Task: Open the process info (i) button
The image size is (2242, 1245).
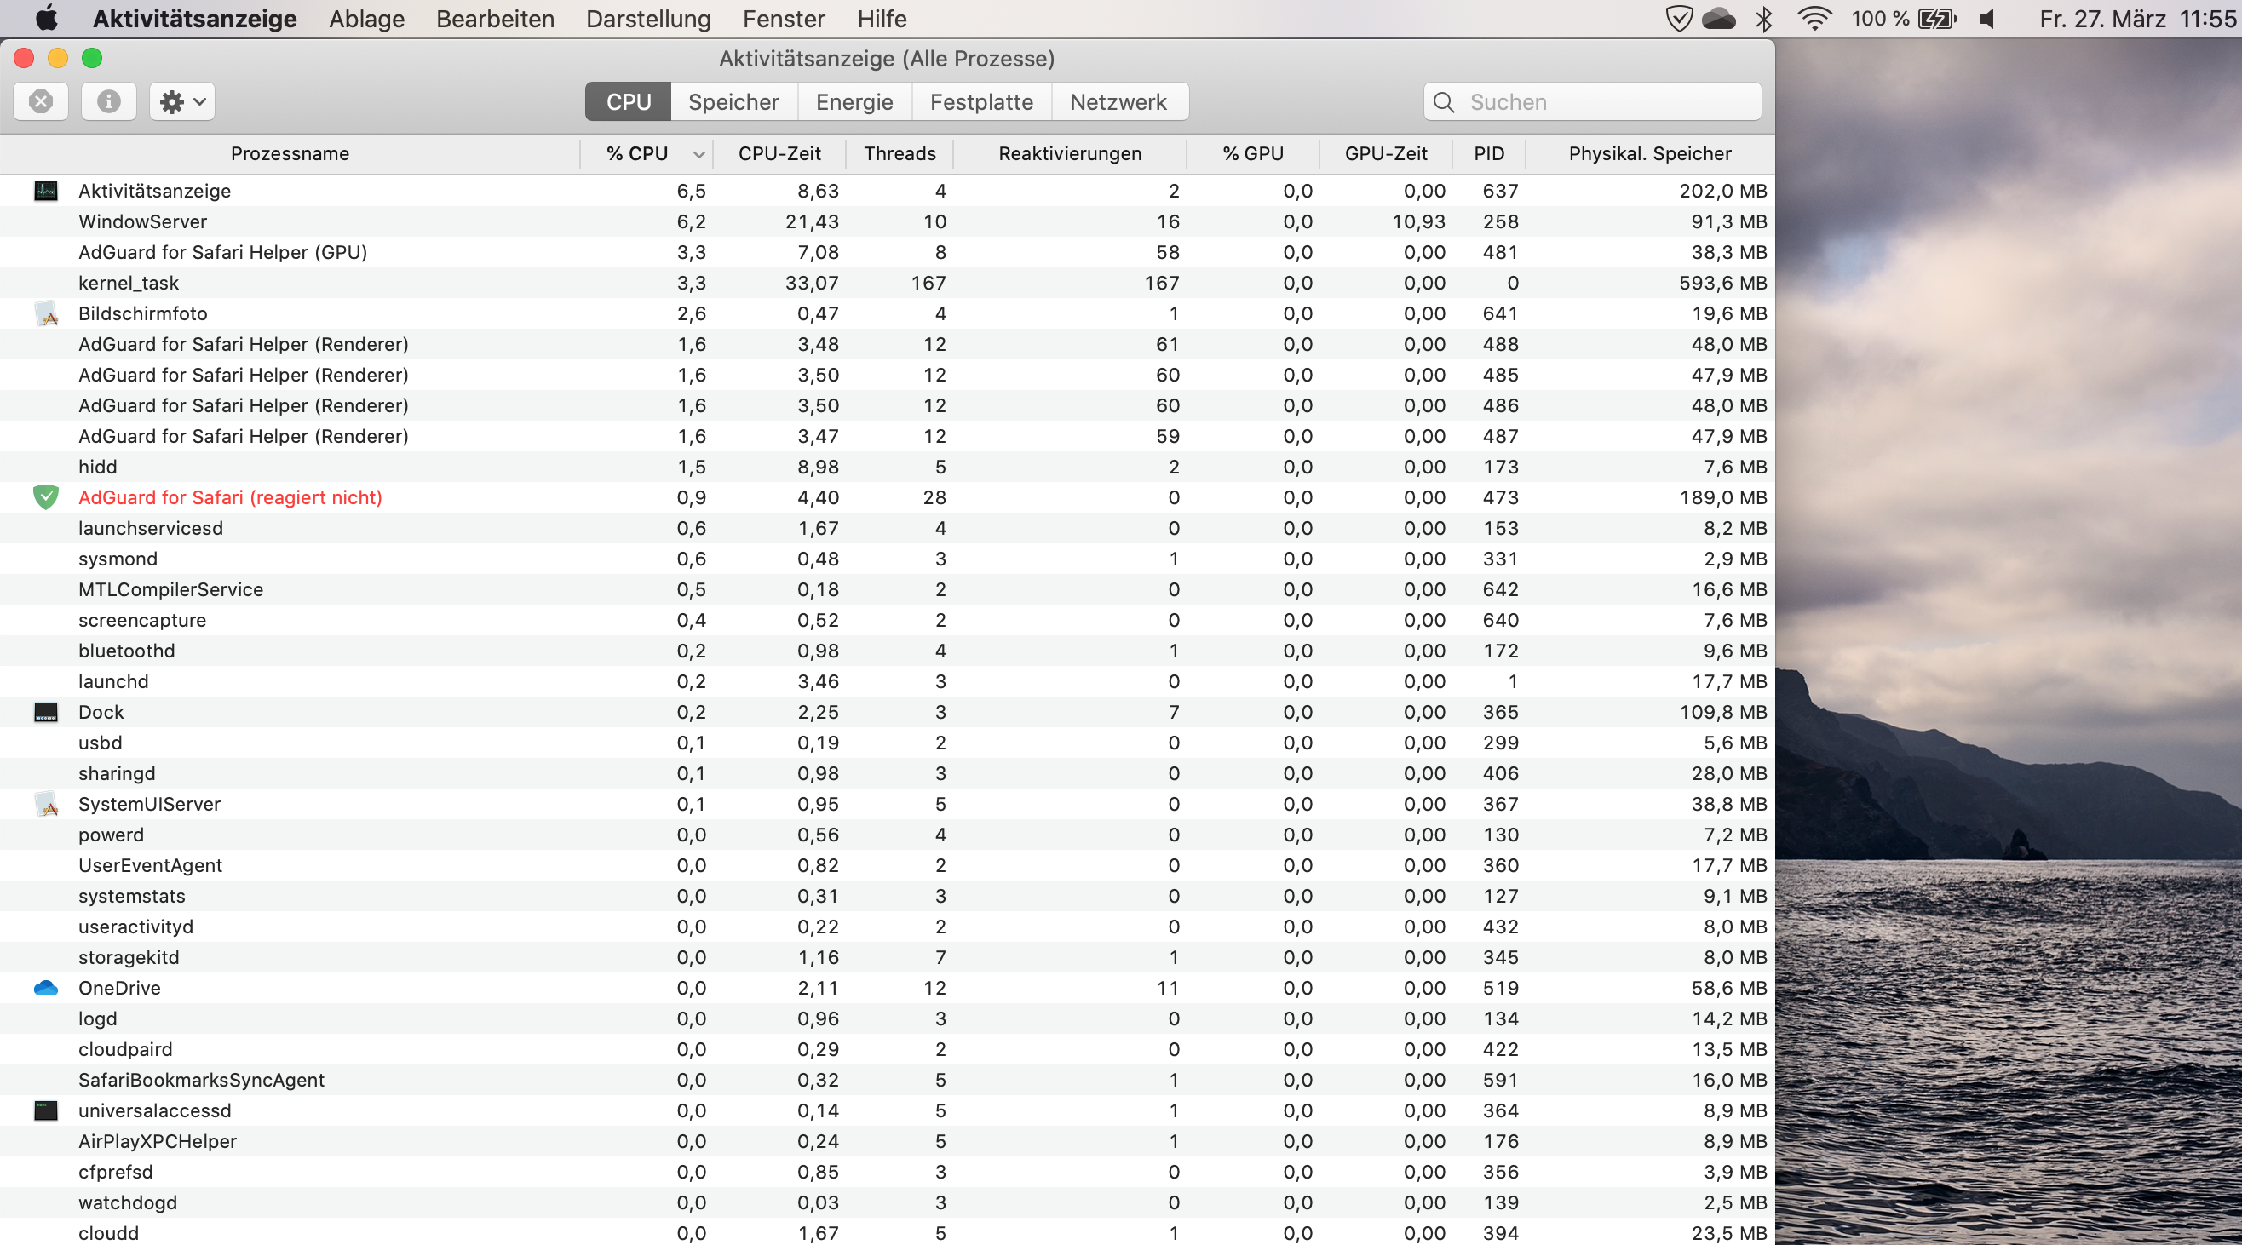Action: click(109, 102)
